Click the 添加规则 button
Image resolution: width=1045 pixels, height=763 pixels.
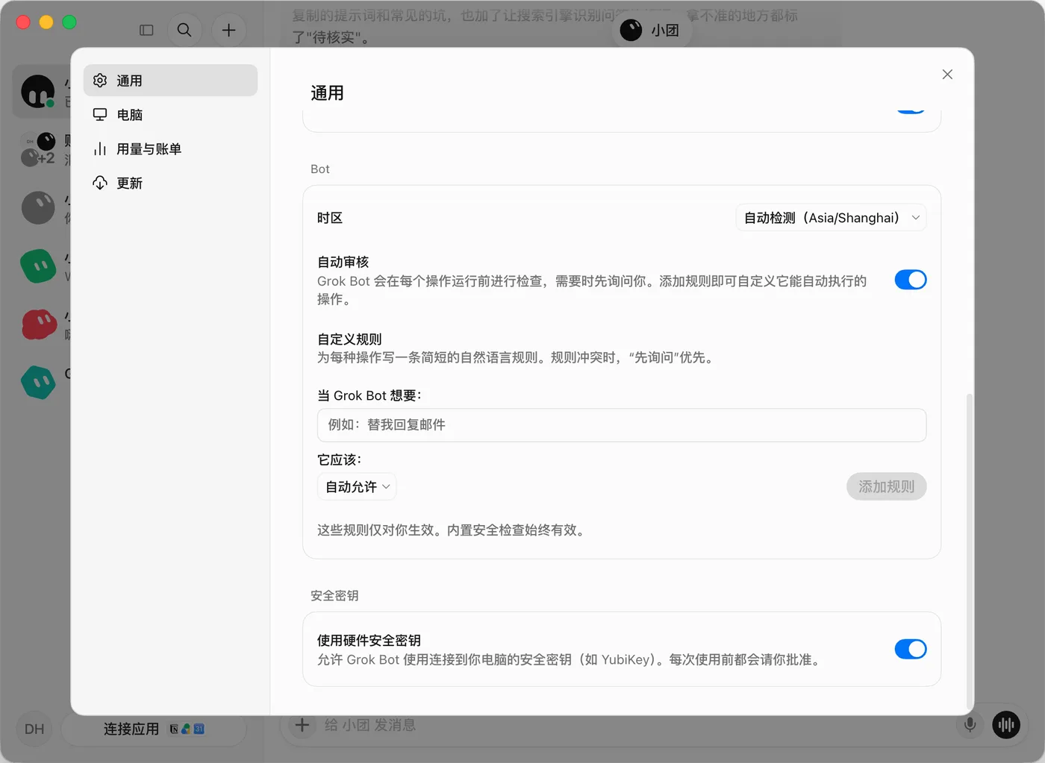pyautogui.click(x=886, y=487)
